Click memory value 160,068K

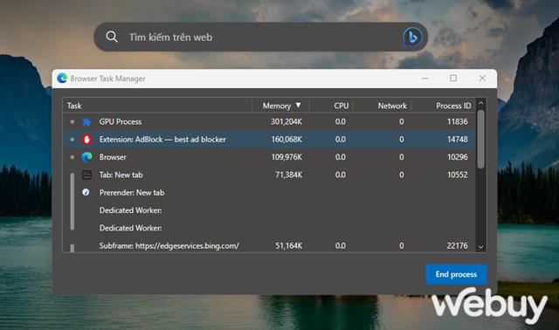point(286,140)
